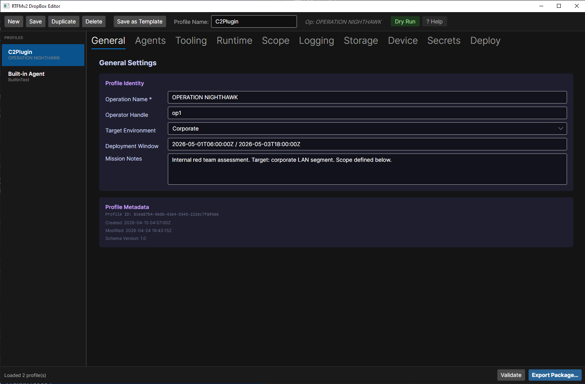585x384 pixels.
Task: Minimize the DropBox Editor window
Action: 541,6
